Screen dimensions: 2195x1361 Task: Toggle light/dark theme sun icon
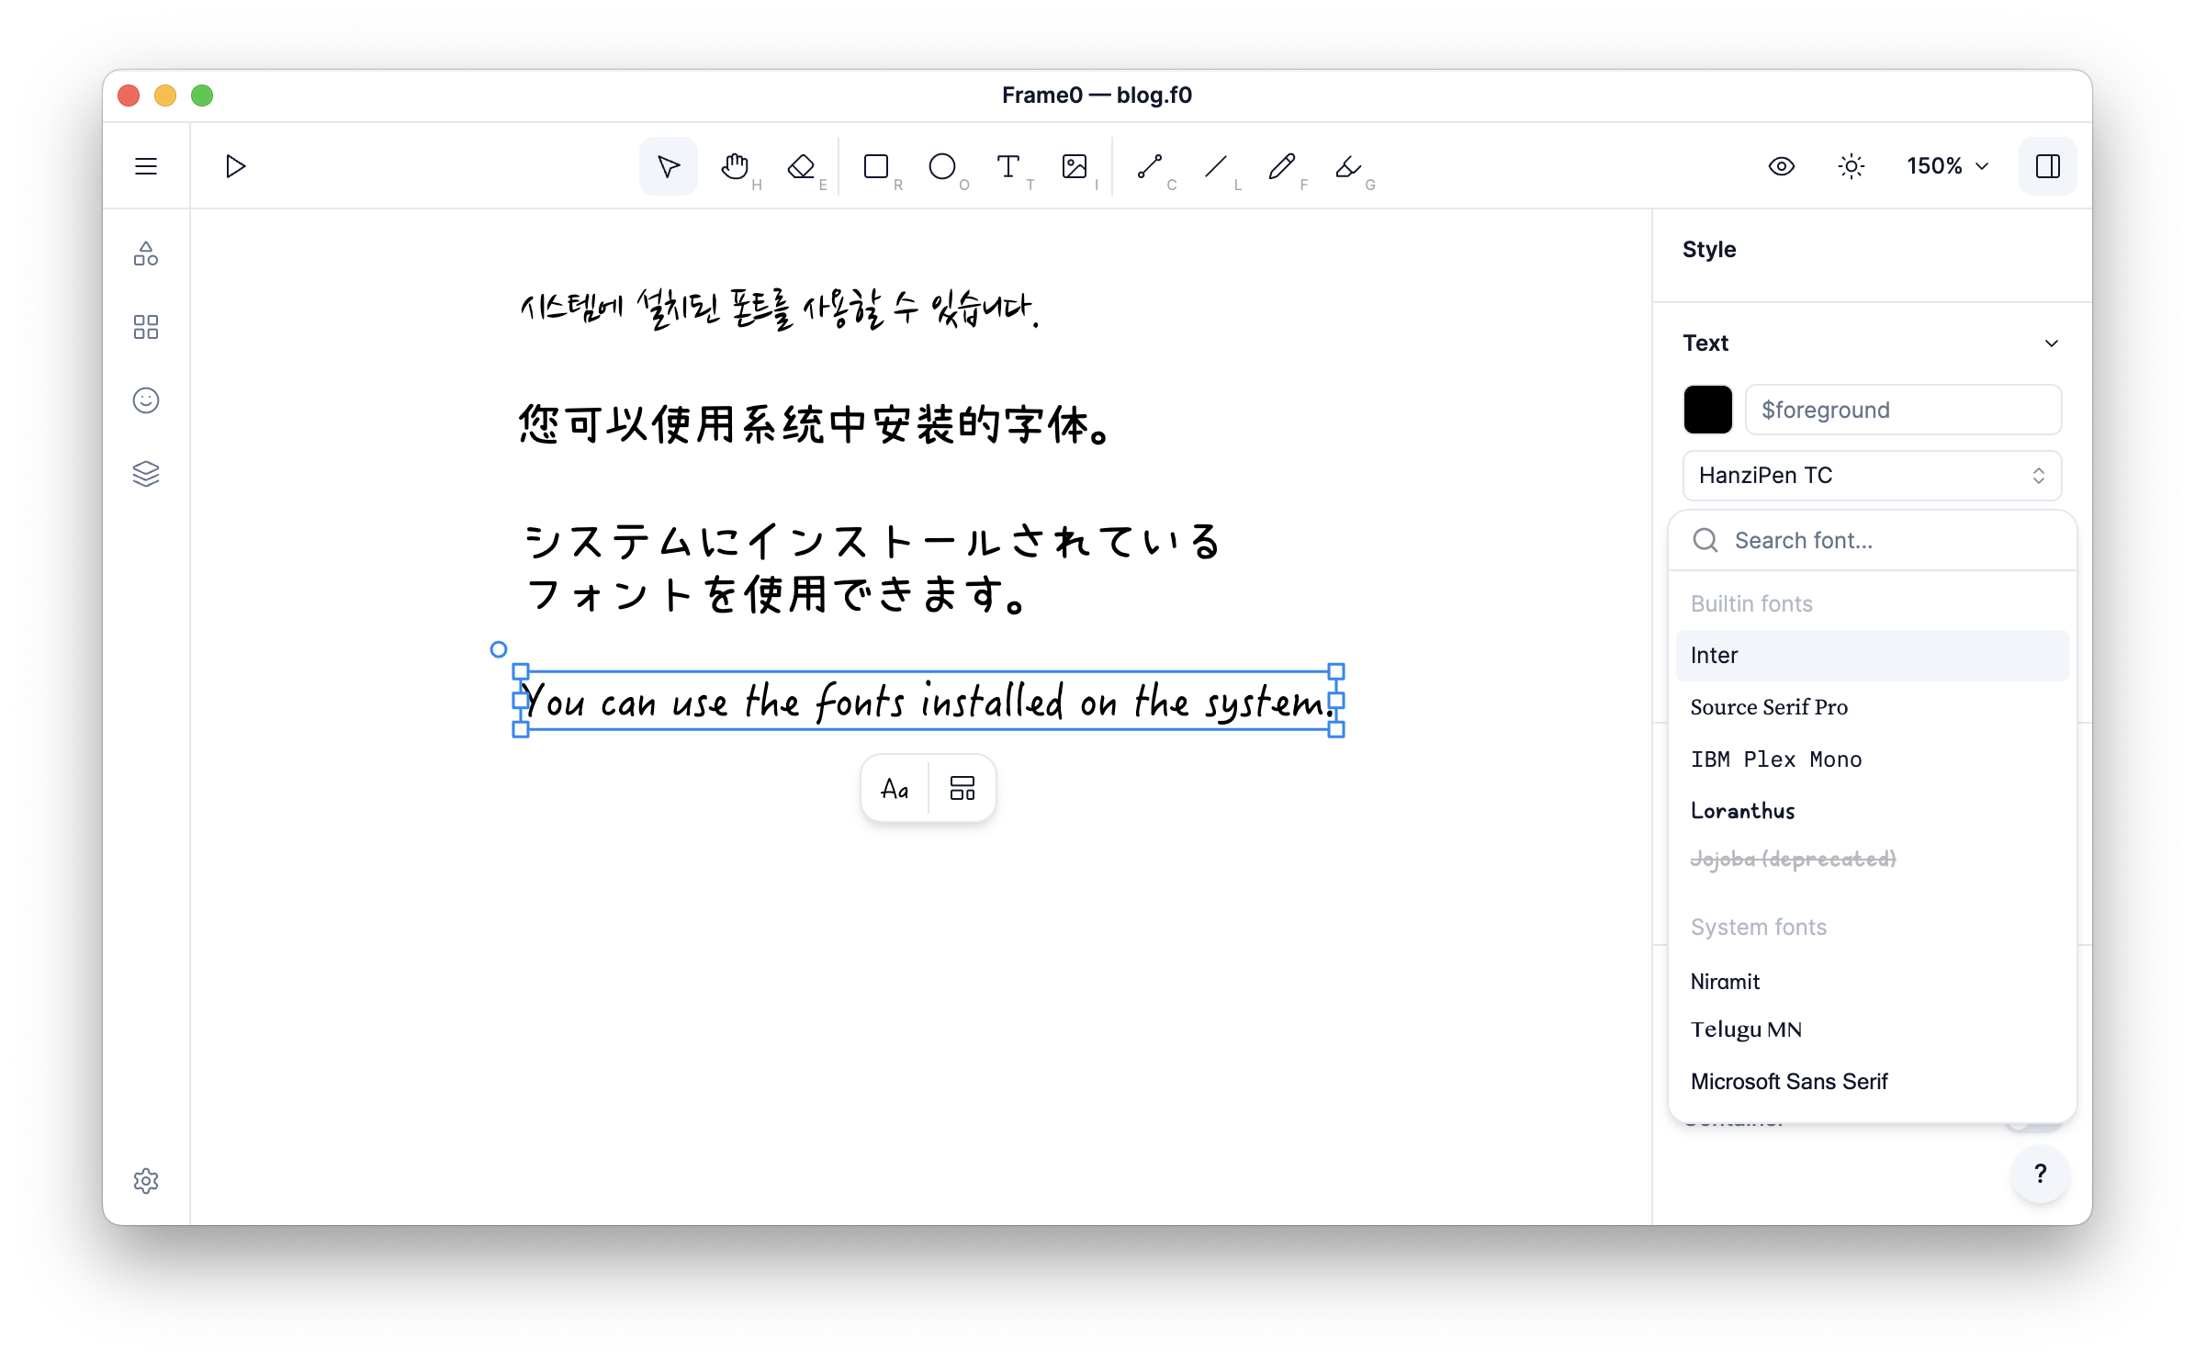click(1852, 166)
